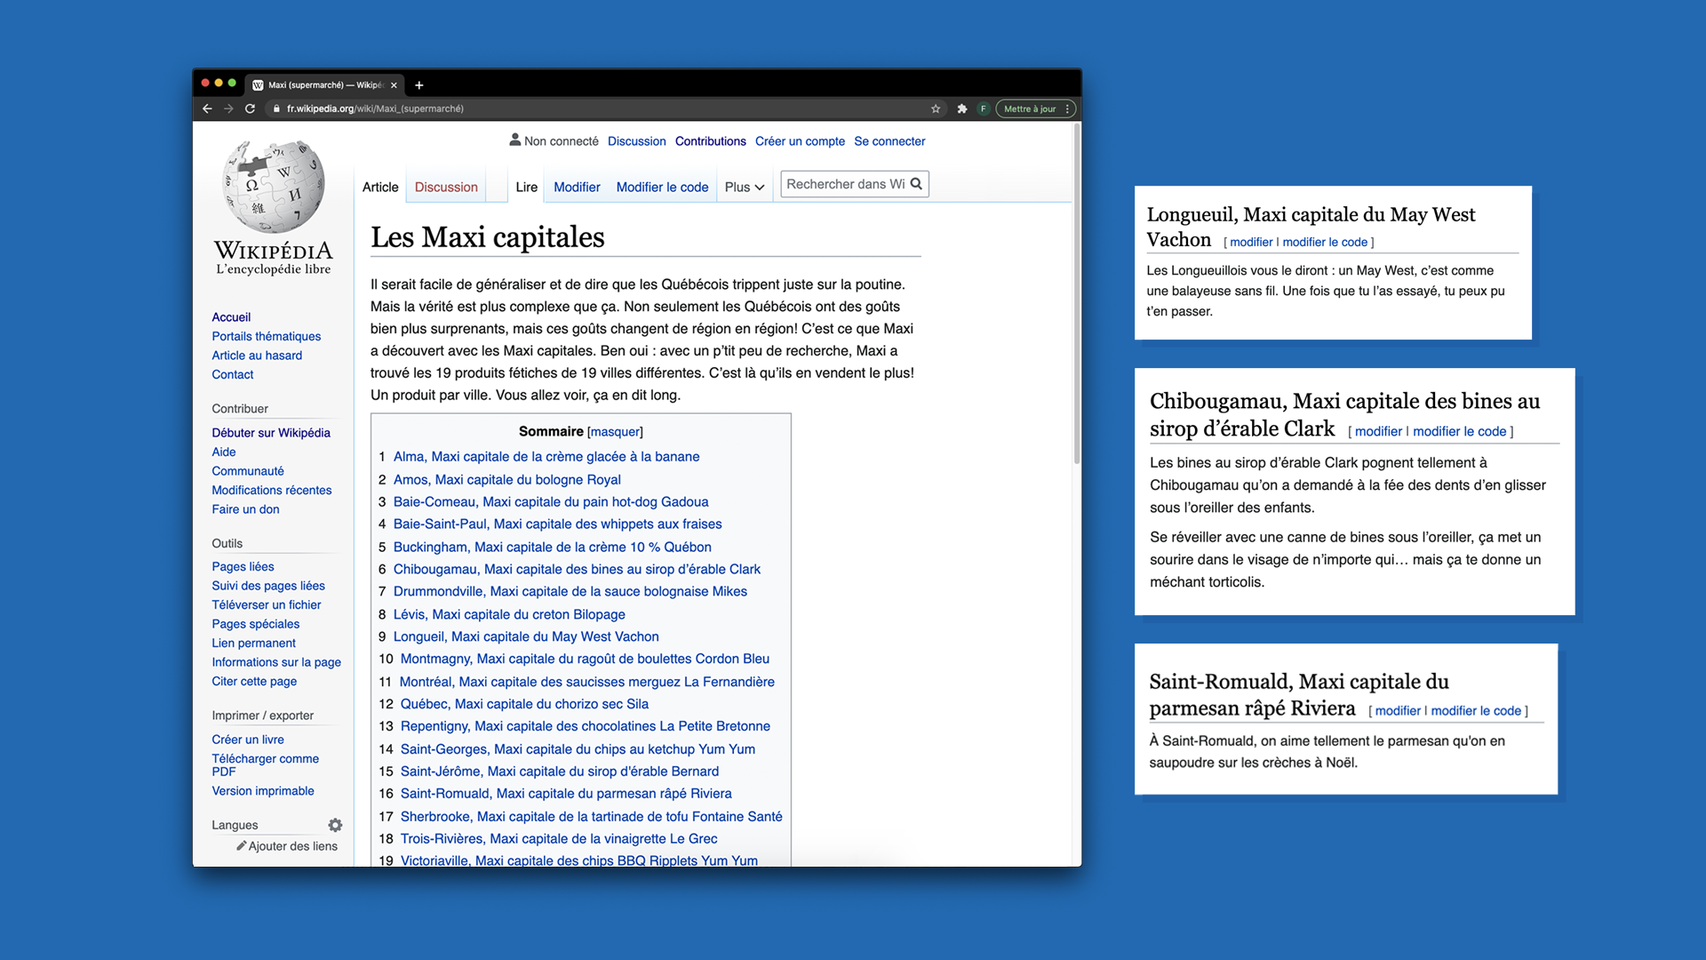The height and width of the screenshot is (960, 1706).
Task: Open Longueuil May West Vachon entry
Action: (526, 636)
